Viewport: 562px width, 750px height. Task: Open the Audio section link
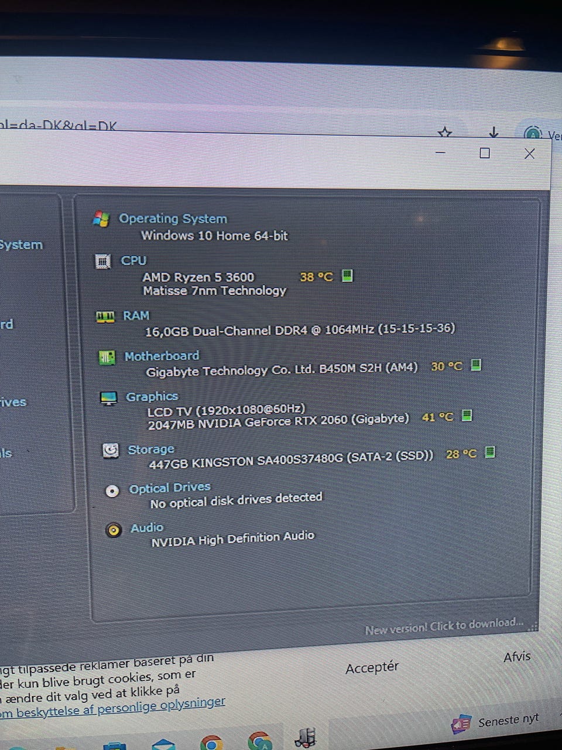pos(147,528)
